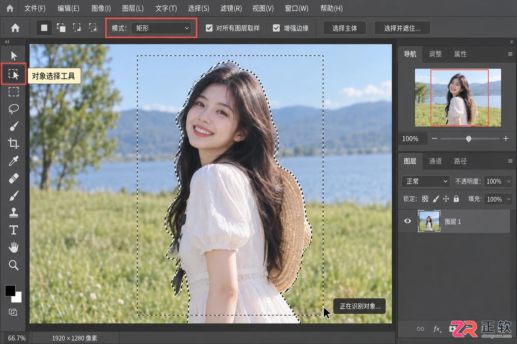Click navigator zoom out minus button

pyautogui.click(x=434, y=138)
